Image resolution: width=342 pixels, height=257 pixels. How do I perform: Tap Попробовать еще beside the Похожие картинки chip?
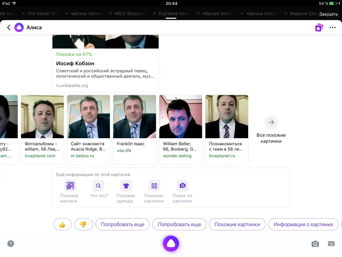pos(179,224)
